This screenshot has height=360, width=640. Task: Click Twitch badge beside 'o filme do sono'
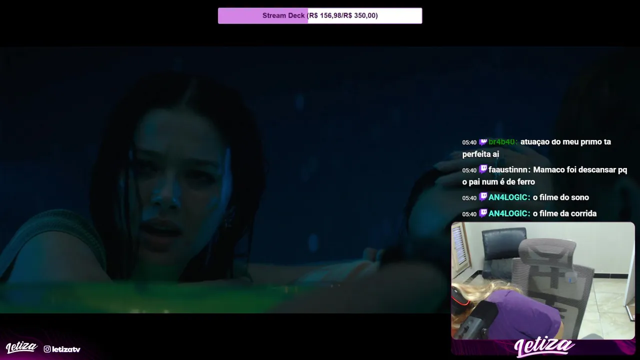tap(483, 197)
